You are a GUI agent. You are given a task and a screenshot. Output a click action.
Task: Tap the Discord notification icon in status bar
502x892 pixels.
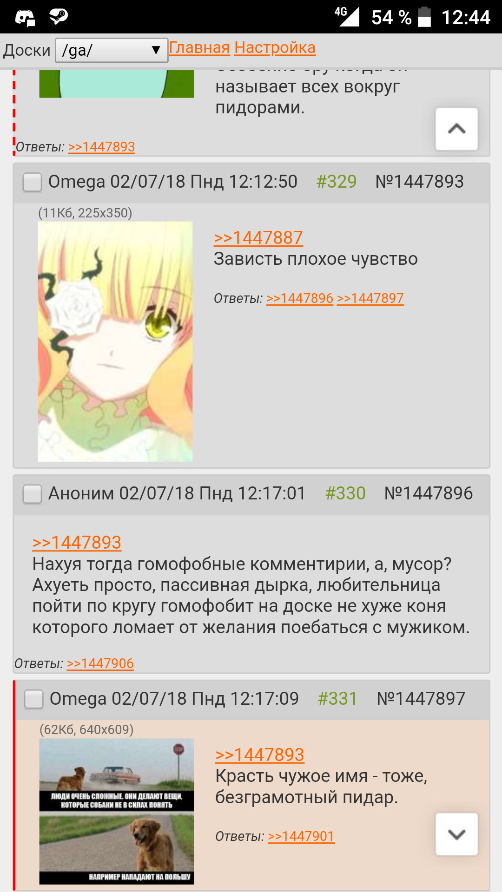[25, 18]
